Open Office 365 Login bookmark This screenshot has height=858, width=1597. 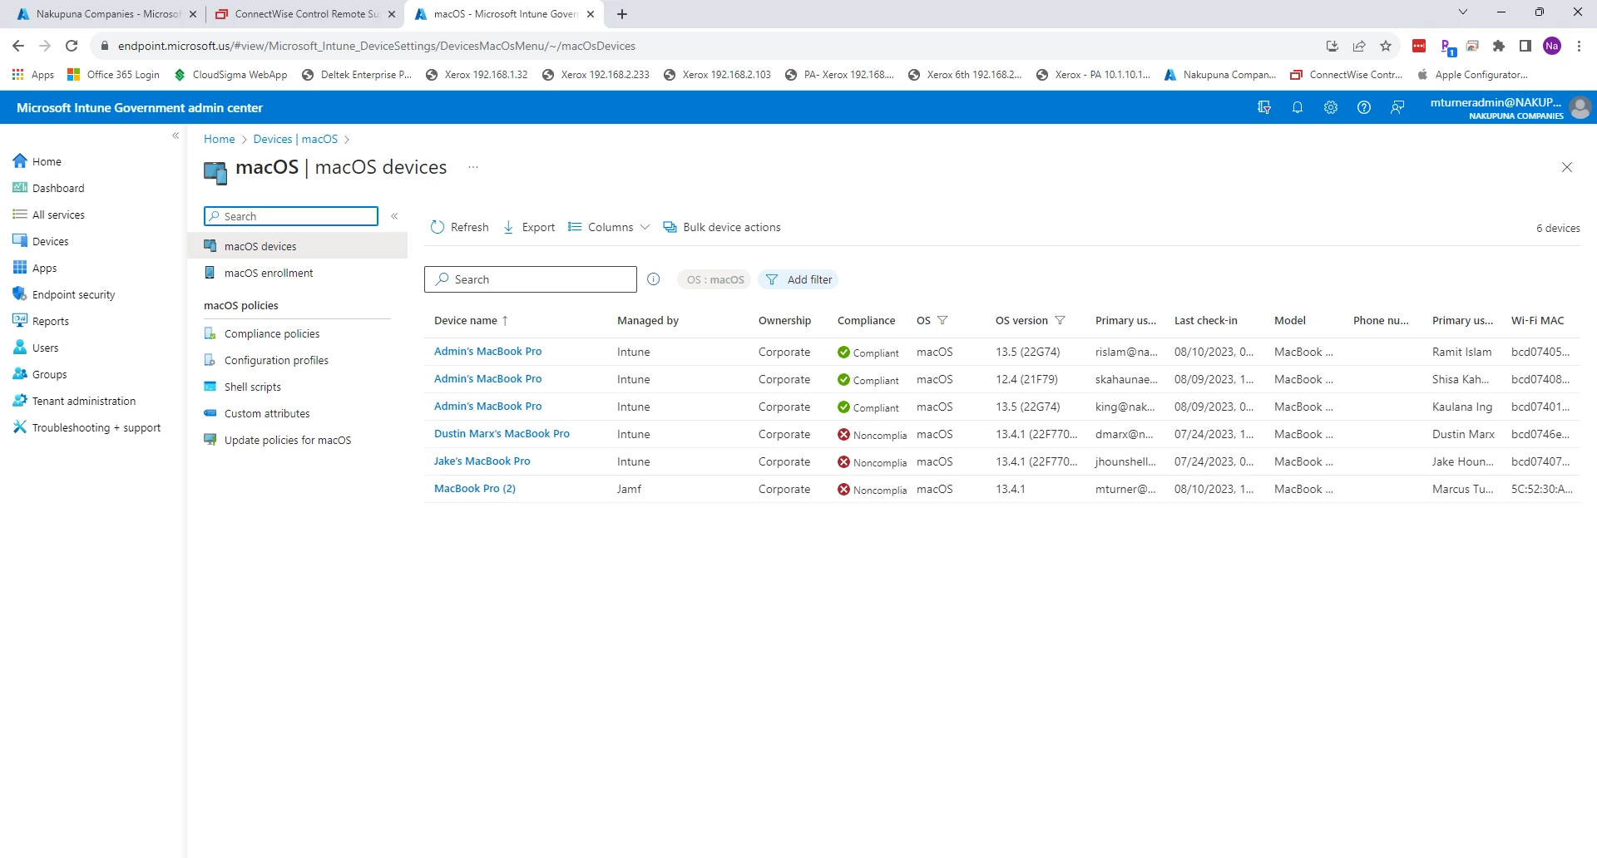click(x=113, y=75)
